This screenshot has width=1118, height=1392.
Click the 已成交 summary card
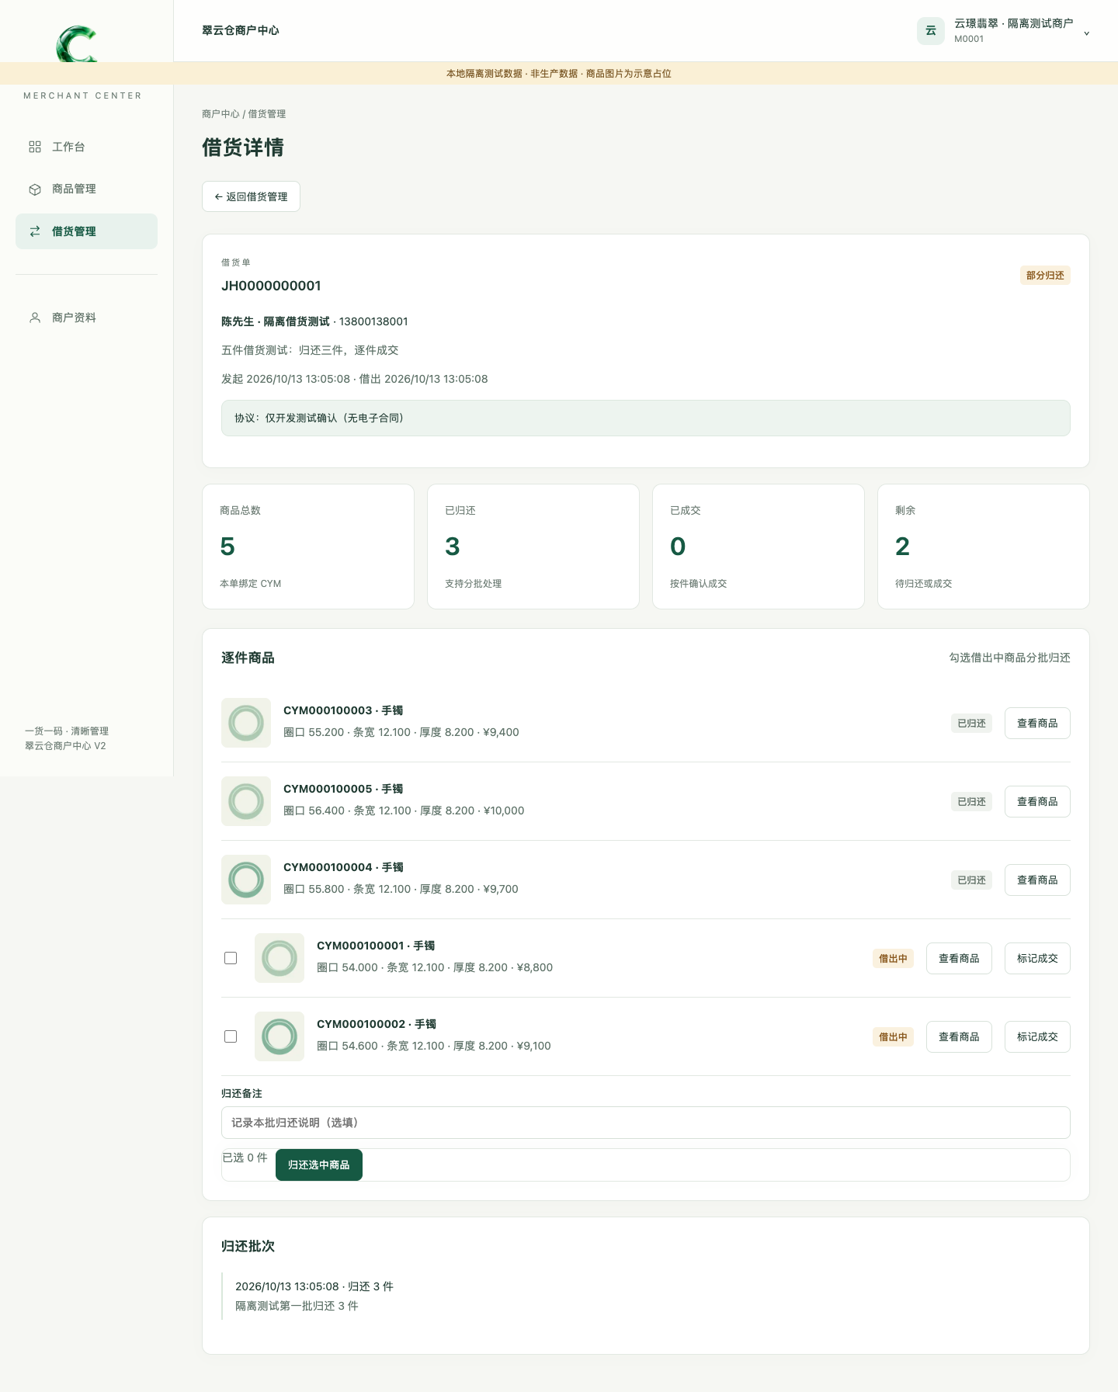coord(759,547)
